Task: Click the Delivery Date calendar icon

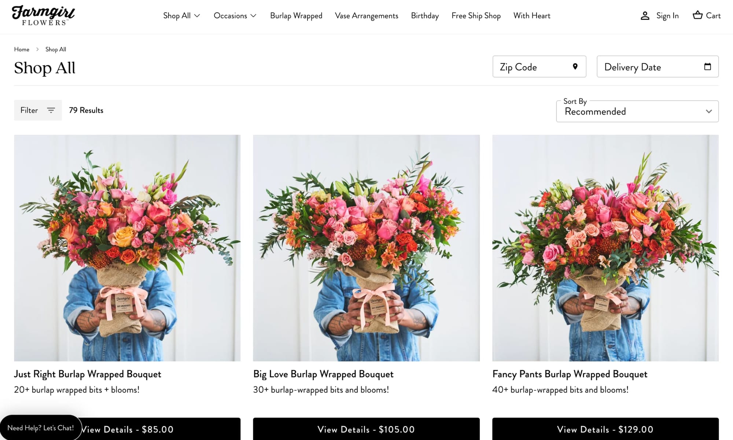Action: click(x=707, y=66)
